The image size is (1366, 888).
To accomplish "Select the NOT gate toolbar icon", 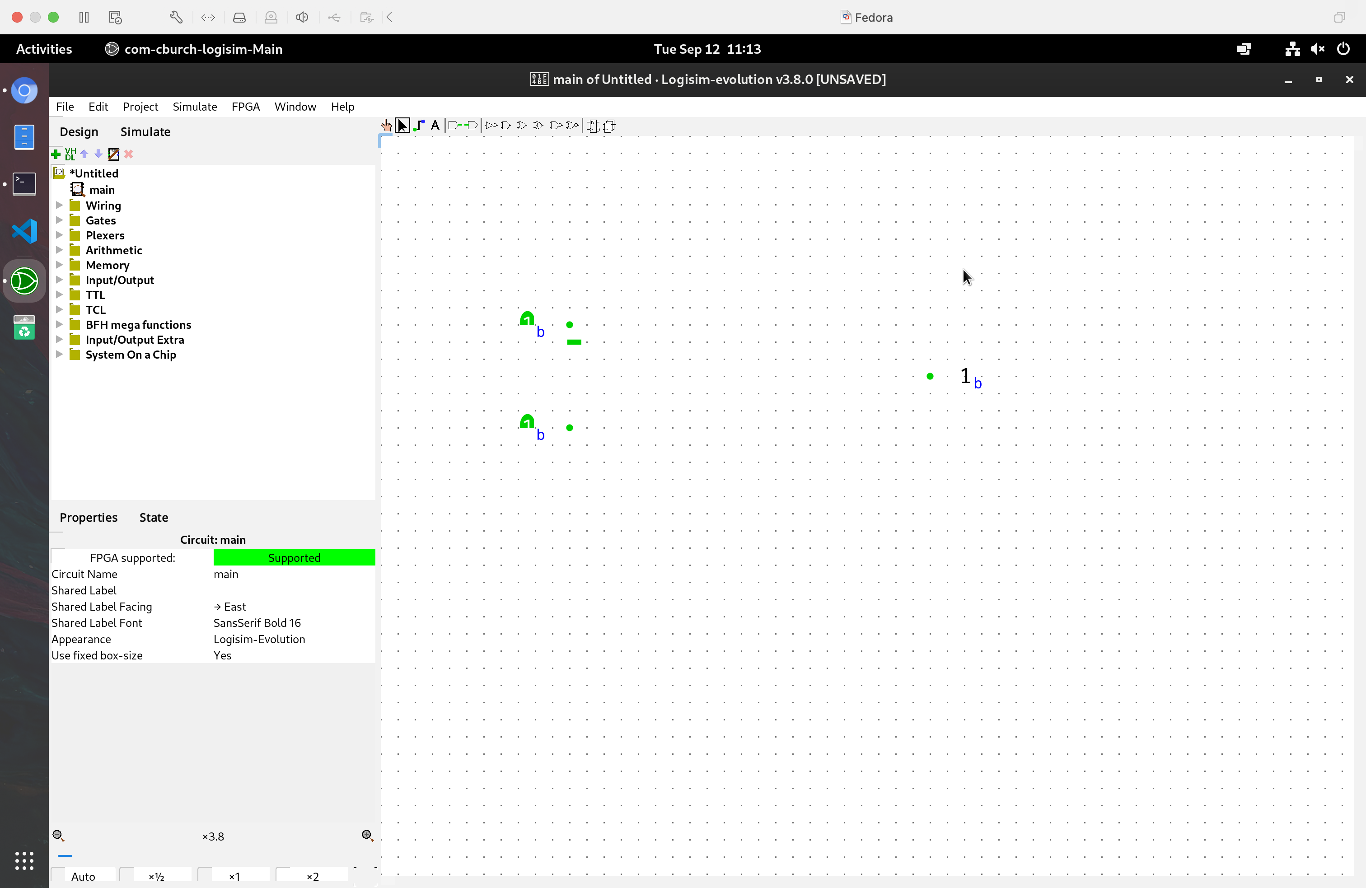I will (491, 125).
